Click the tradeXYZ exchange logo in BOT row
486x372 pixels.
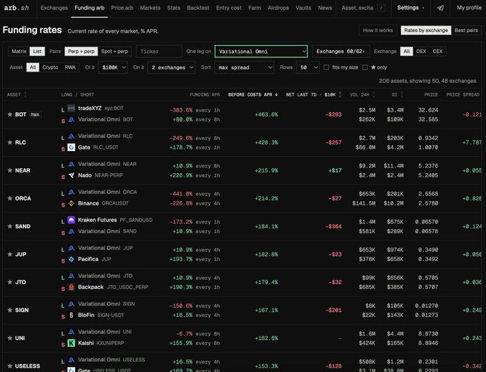click(72, 108)
